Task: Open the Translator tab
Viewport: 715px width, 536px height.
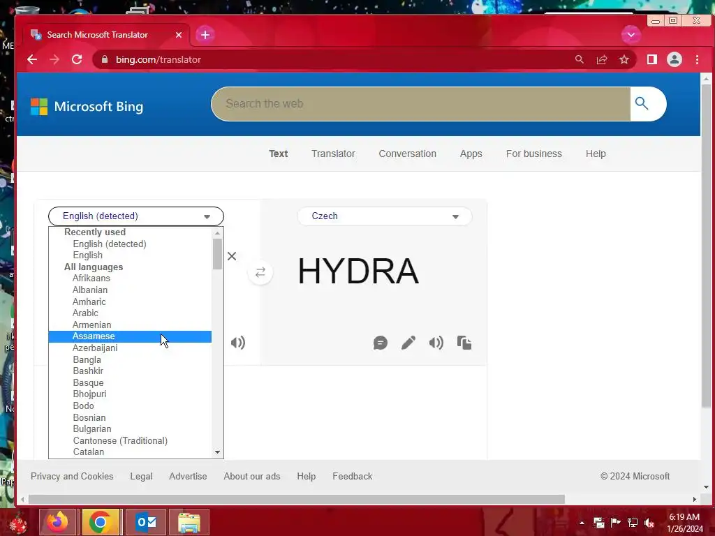Action: tap(333, 154)
